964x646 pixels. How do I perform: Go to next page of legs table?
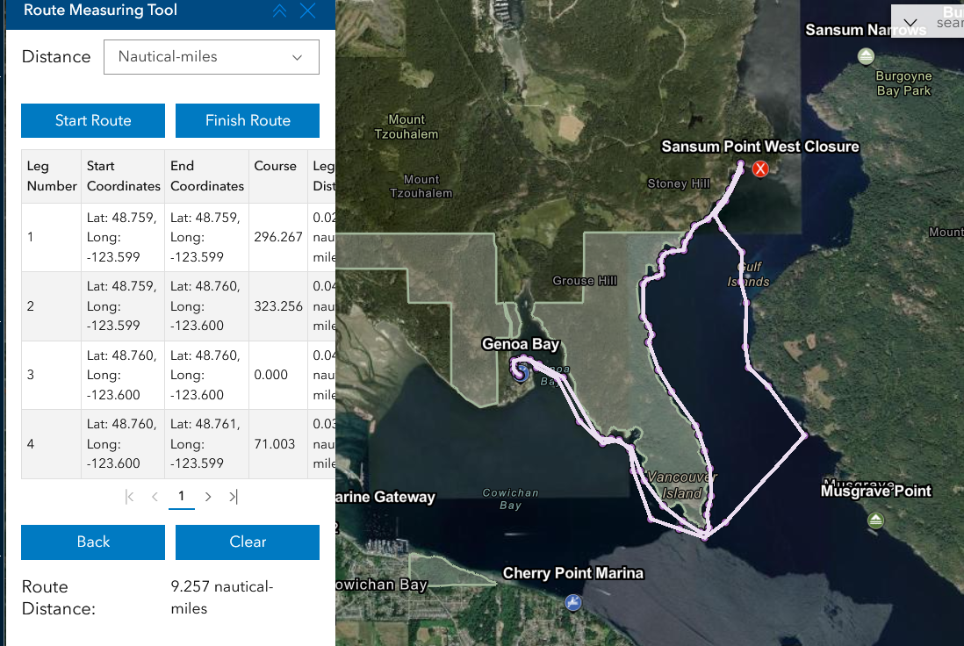208,497
